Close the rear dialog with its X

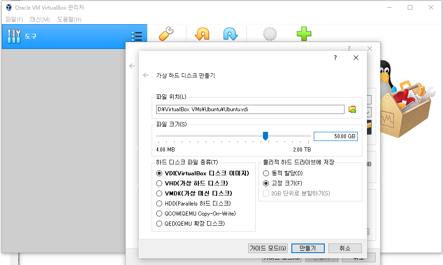370,49
